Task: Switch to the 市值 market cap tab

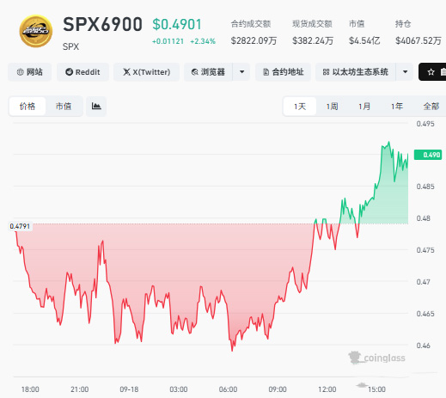Action: (64, 107)
